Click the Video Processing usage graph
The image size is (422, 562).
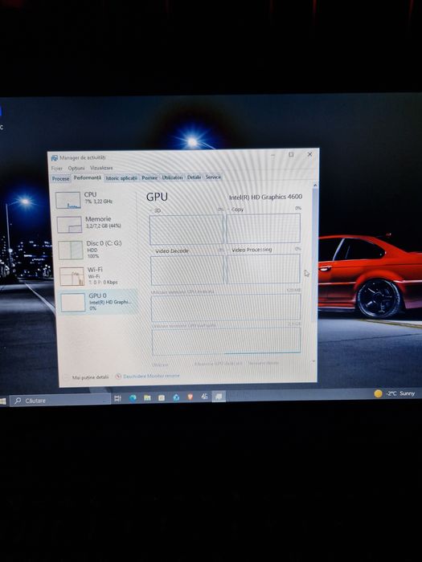coord(264,269)
